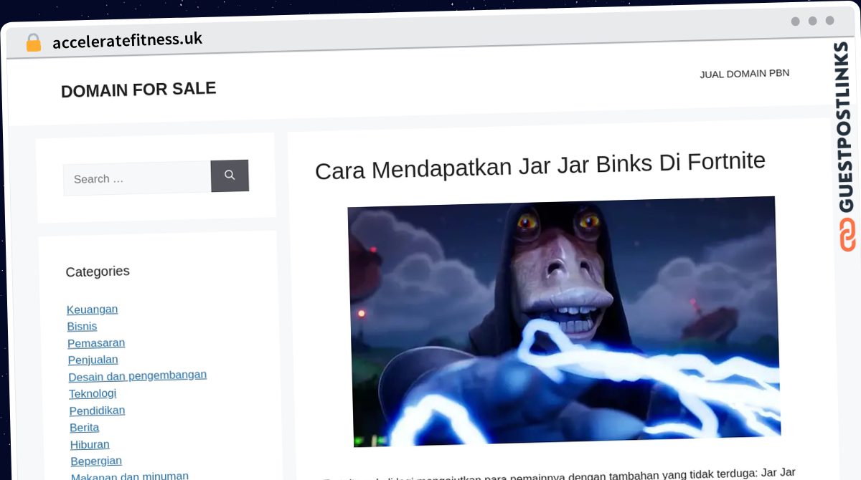The image size is (861, 480).
Task: Select the Bisnis category
Action: point(82,326)
